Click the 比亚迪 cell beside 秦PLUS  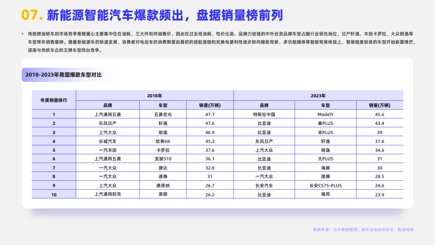click(264, 124)
